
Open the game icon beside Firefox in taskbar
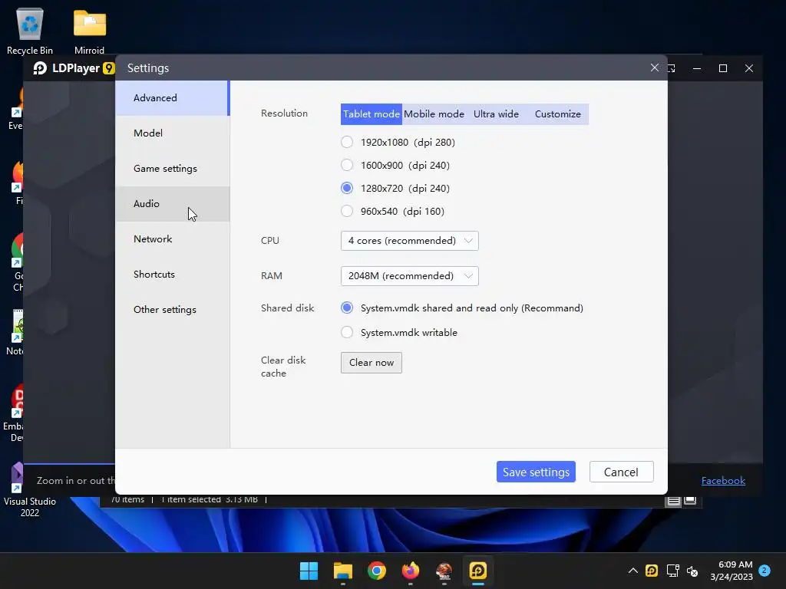[x=444, y=571]
